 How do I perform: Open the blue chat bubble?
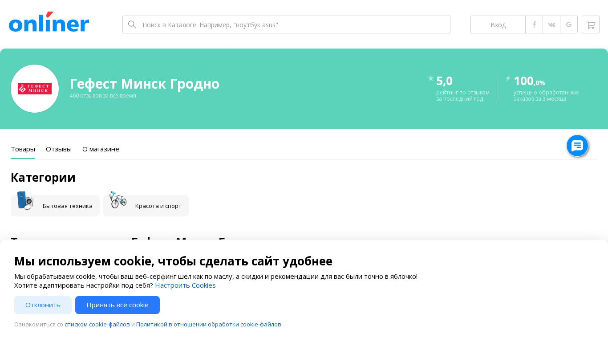point(577,146)
